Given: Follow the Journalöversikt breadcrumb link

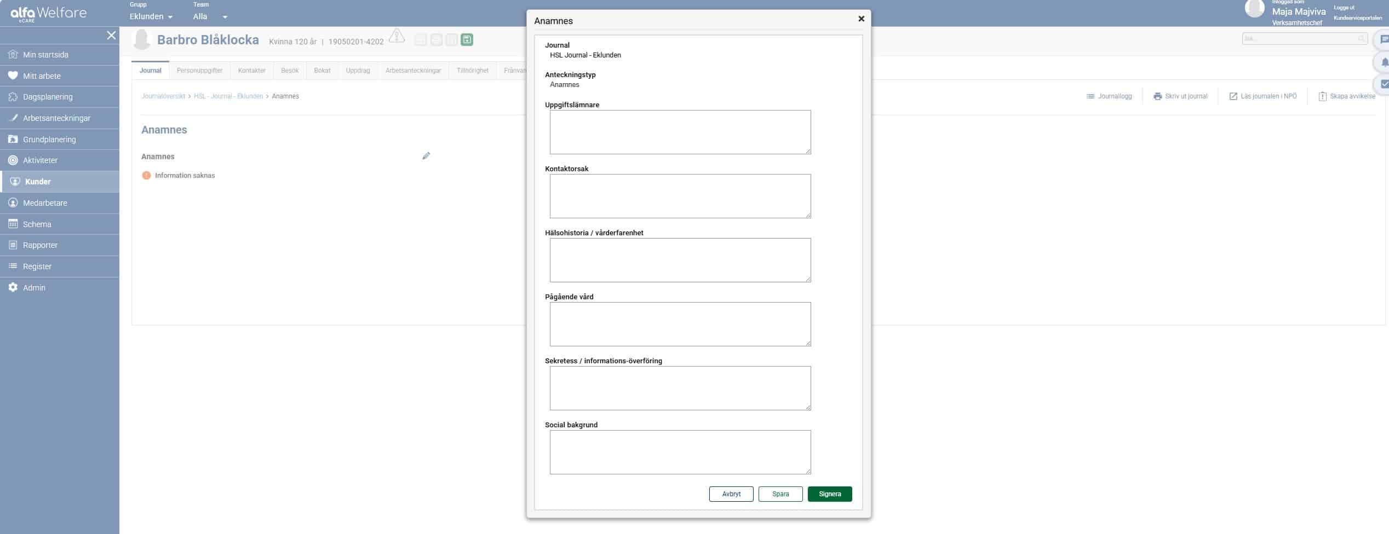Looking at the screenshot, I should 163,96.
